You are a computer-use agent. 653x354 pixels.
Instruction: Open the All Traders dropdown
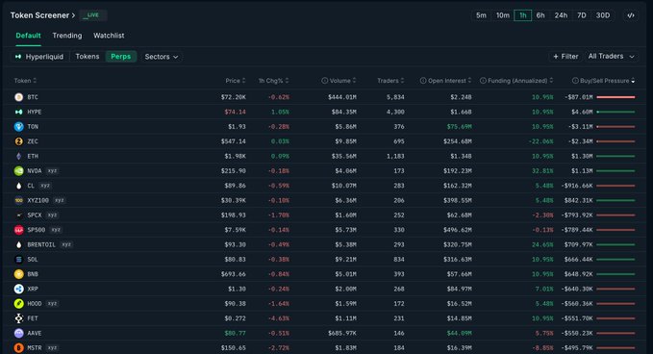click(x=612, y=56)
